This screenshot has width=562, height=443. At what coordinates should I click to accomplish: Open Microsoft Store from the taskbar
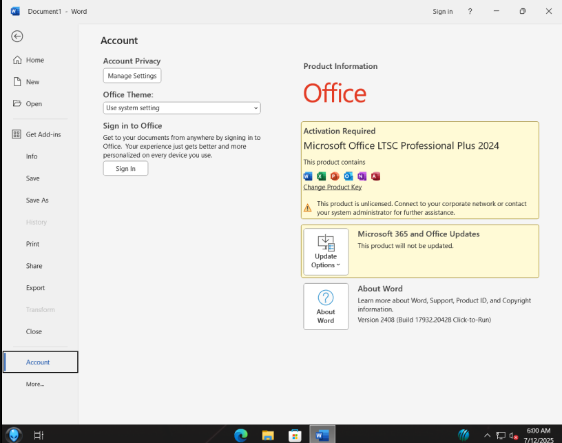295,435
